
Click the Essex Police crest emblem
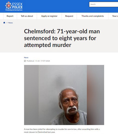coord(9,5)
